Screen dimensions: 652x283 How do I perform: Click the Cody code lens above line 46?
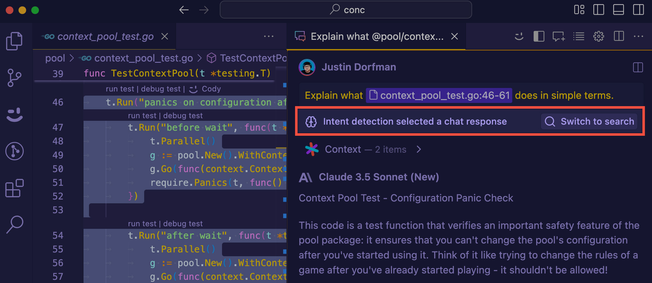tap(205, 89)
